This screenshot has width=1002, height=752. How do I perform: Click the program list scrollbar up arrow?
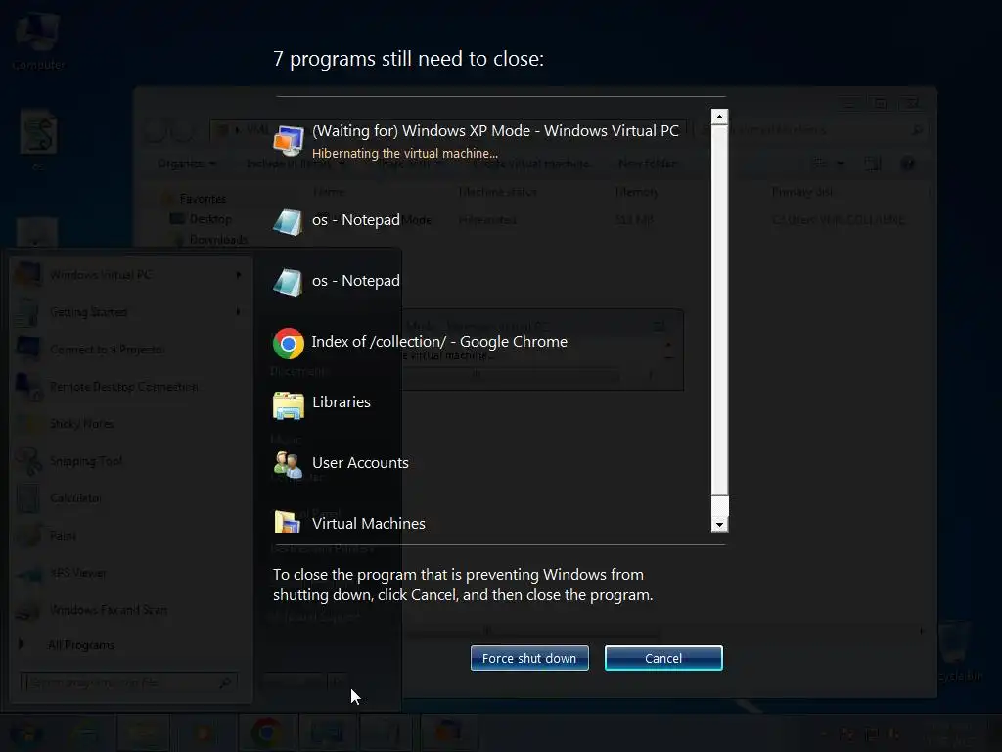(x=719, y=117)
